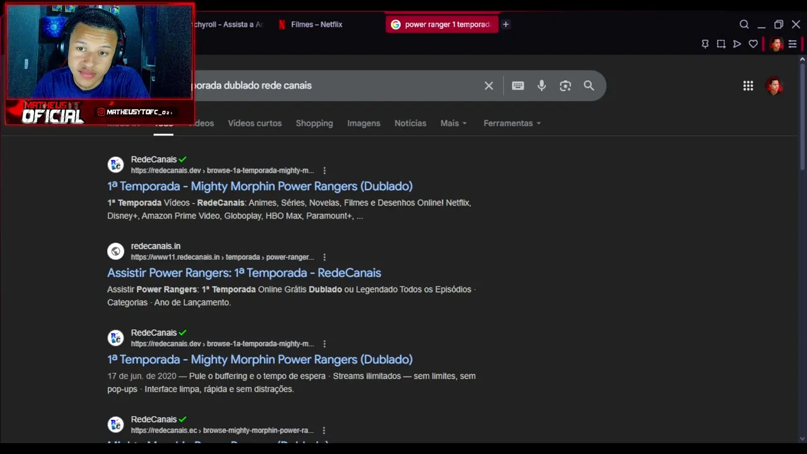Open the Shopping filter
This screenshot has height=454, width=807.
pos(314,123)
